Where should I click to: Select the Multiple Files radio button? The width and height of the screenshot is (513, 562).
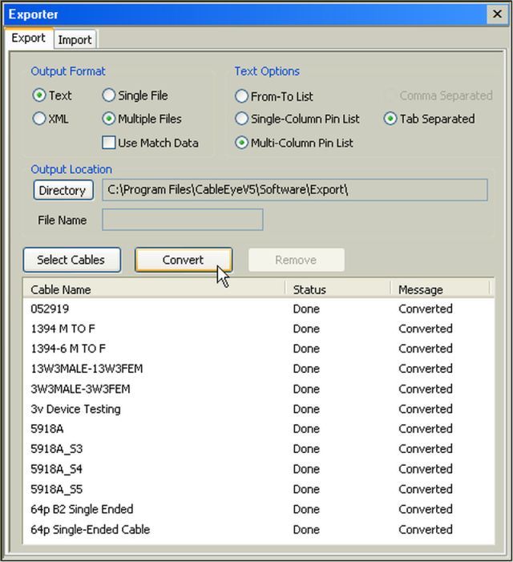(109, 119)
